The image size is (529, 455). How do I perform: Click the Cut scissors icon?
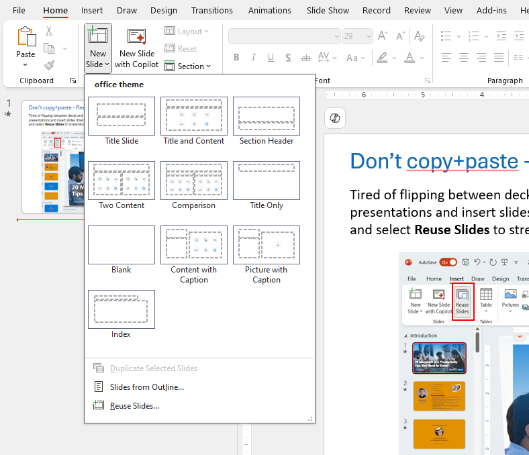[49, 31]
